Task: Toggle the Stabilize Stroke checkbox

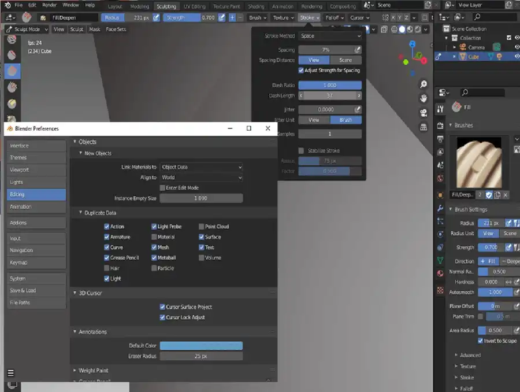Action: [x=301, y=151]
